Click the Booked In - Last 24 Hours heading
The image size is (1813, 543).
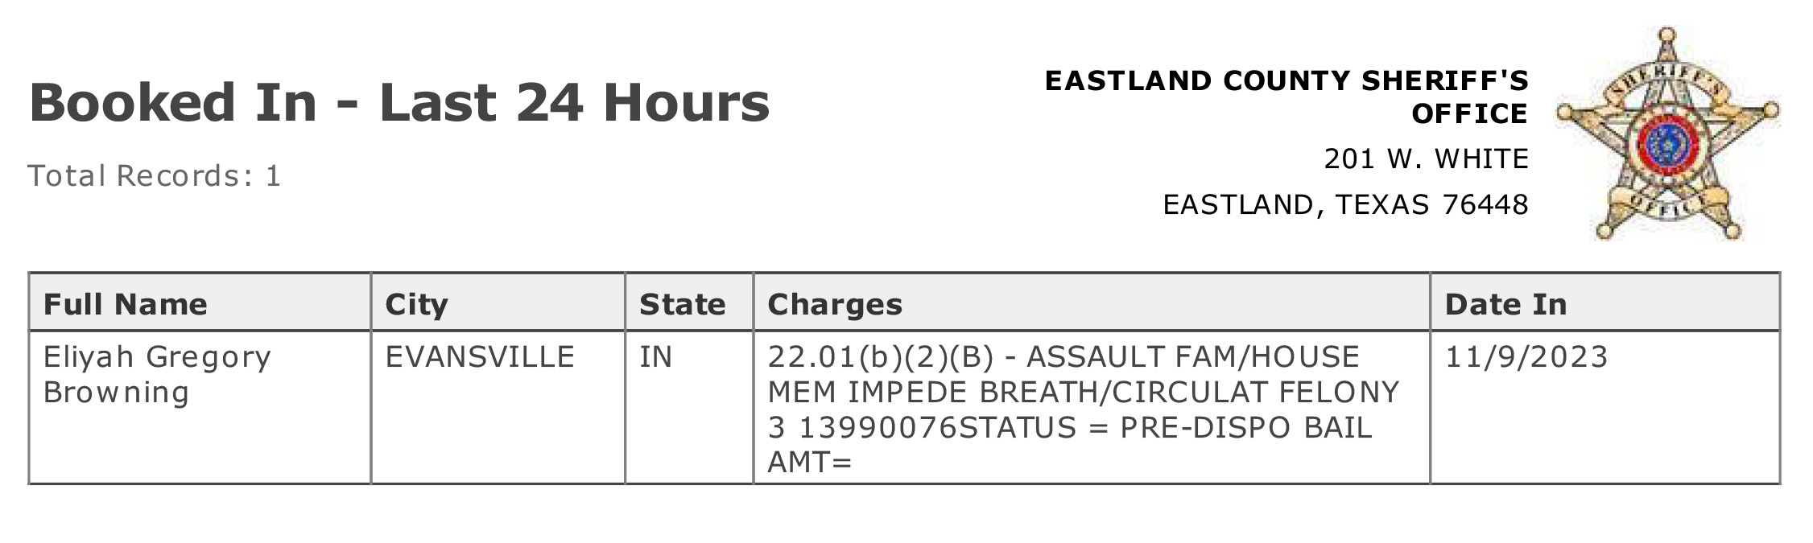click(x=399, y=103)
